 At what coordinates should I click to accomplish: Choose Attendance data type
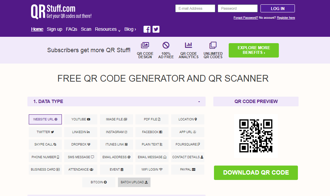tap(81, 170)
